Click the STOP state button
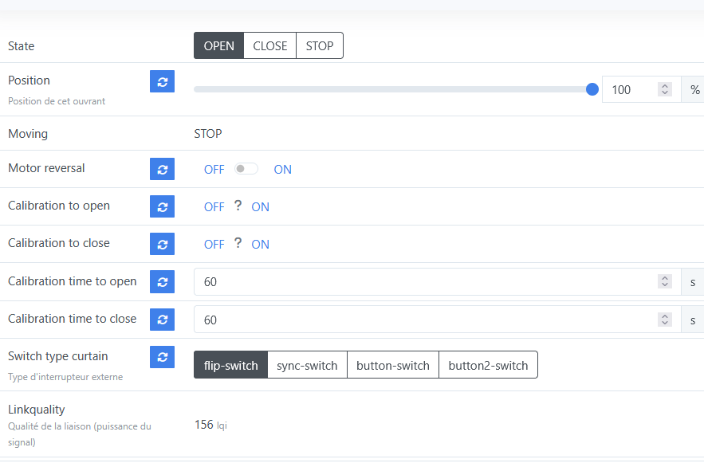 tap(320, 45)
